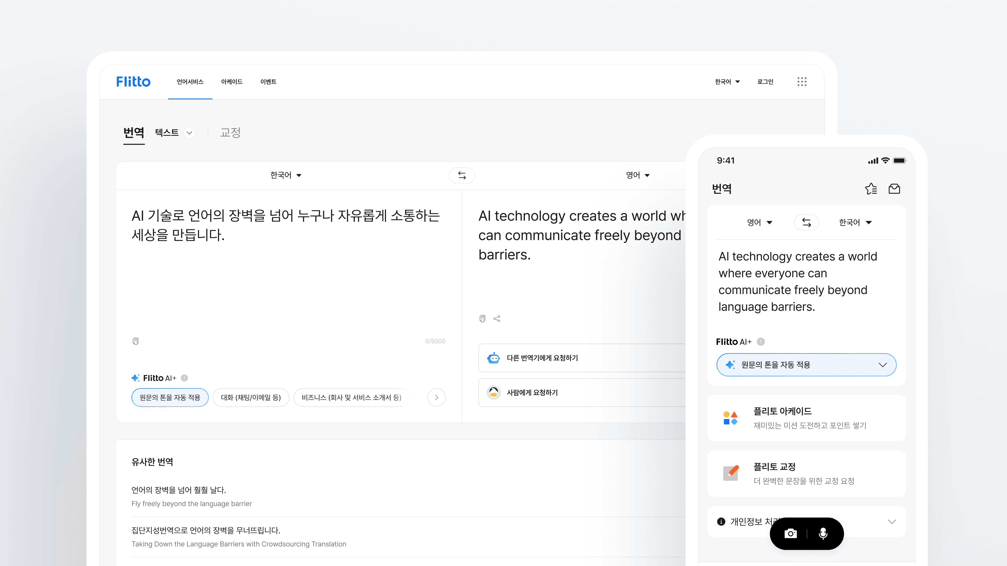Click the desktop English translation output text
The width and height of the screenshot is (1007, 566).
(x=582, y=235)
